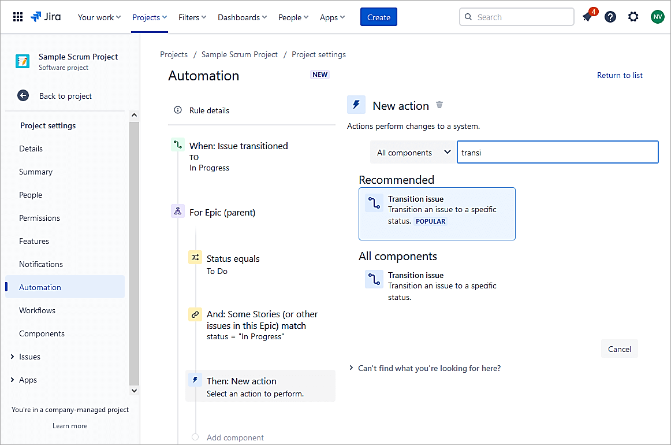
Task: Open the app switcher grid icon
Action: [x=18, y=17]
